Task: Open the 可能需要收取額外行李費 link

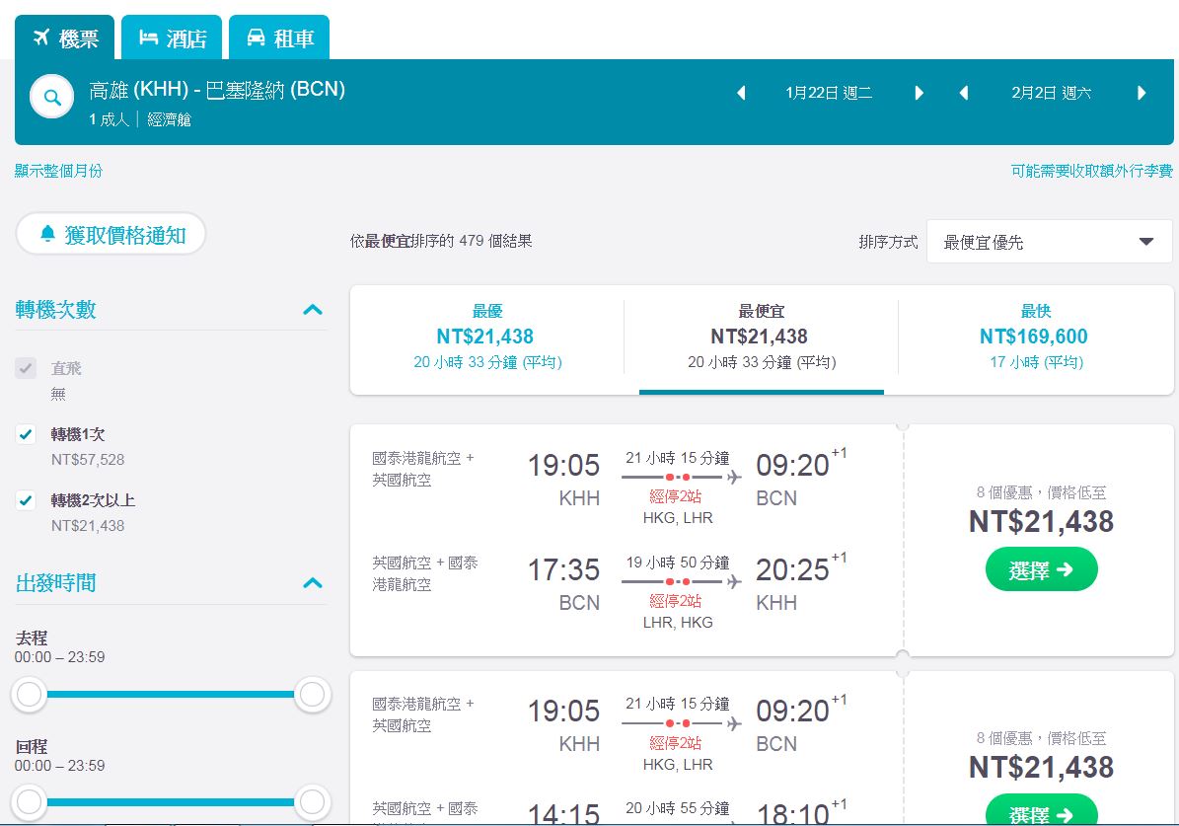Action: coord(1092,171)
